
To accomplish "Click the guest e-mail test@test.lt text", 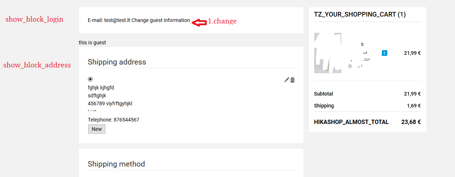I will 117,20.
